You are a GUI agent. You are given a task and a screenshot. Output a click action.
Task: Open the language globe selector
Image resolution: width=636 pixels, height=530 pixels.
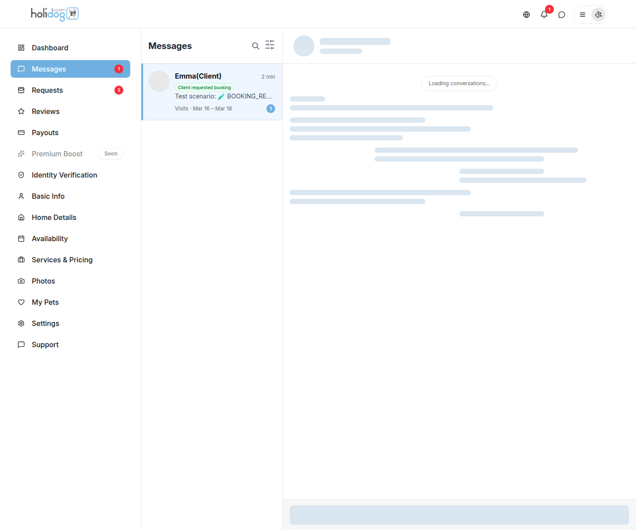[x=526, y=14]
